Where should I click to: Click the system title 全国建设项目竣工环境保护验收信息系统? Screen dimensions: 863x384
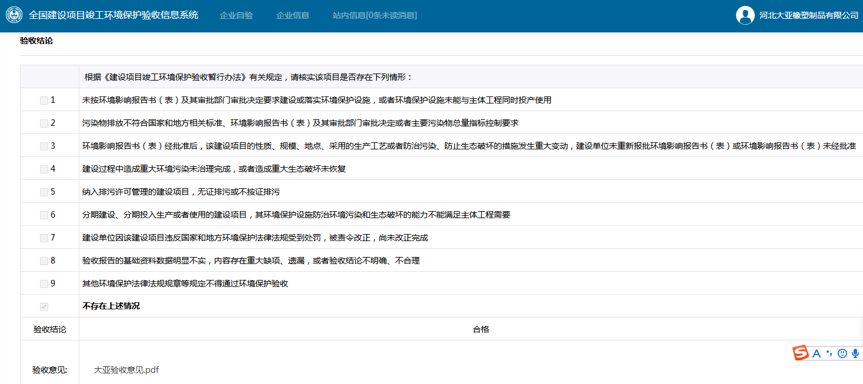click(113, 15)
